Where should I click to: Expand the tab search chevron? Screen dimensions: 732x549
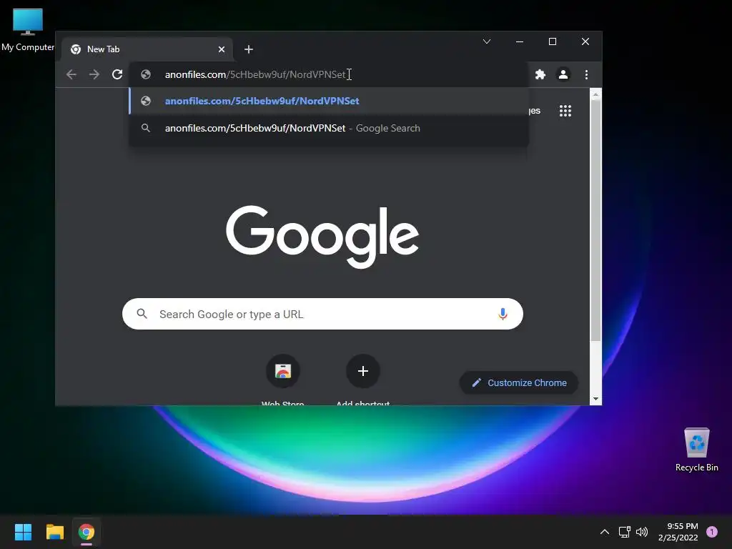(x=486, y=41)
